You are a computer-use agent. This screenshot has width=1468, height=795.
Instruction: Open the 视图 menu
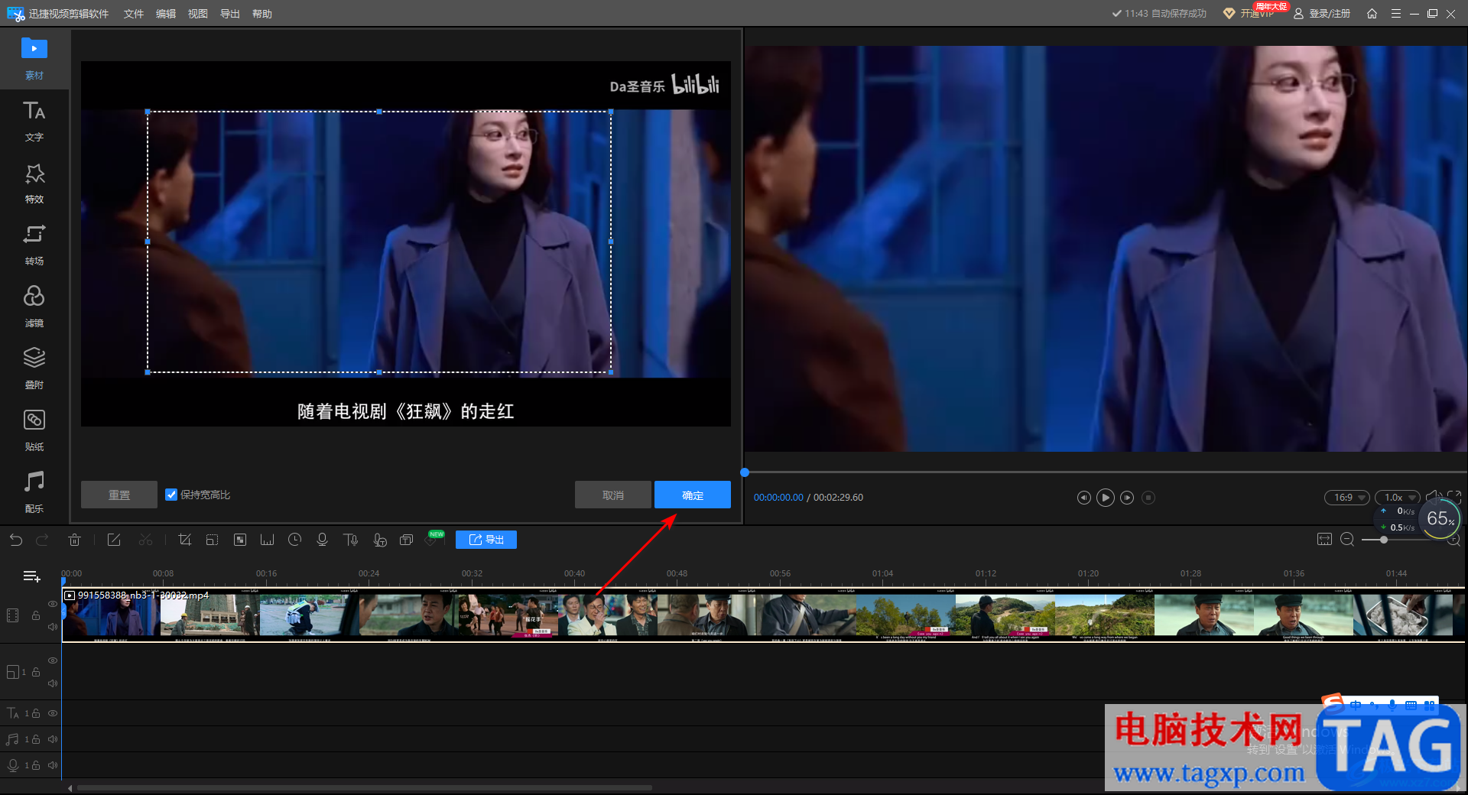(198, 14)
